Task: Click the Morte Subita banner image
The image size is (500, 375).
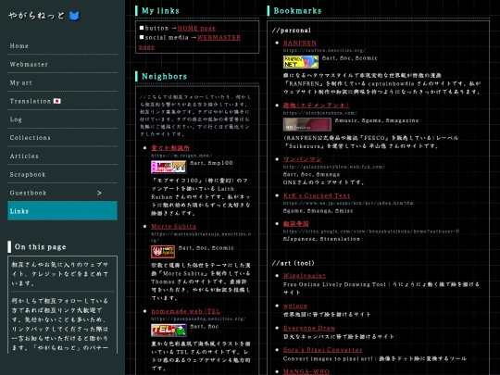Action: [x=163, y=252]
